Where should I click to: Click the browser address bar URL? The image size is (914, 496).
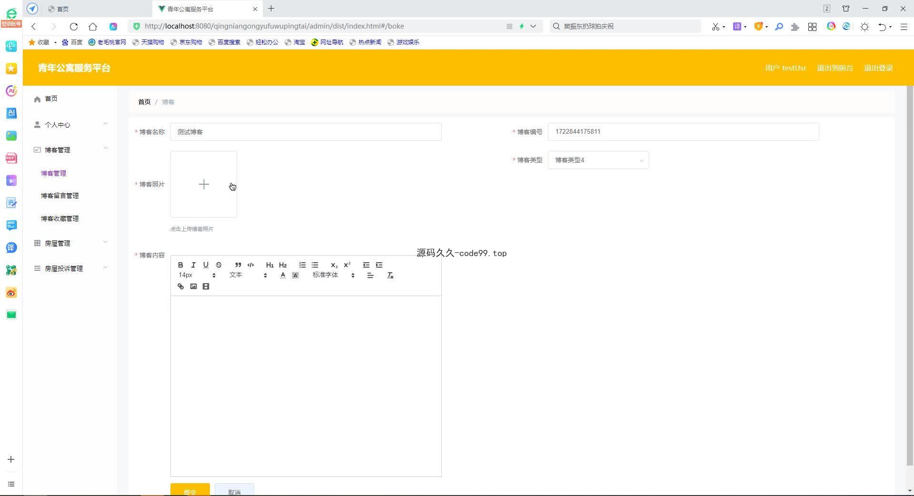(x=274, y=26)
